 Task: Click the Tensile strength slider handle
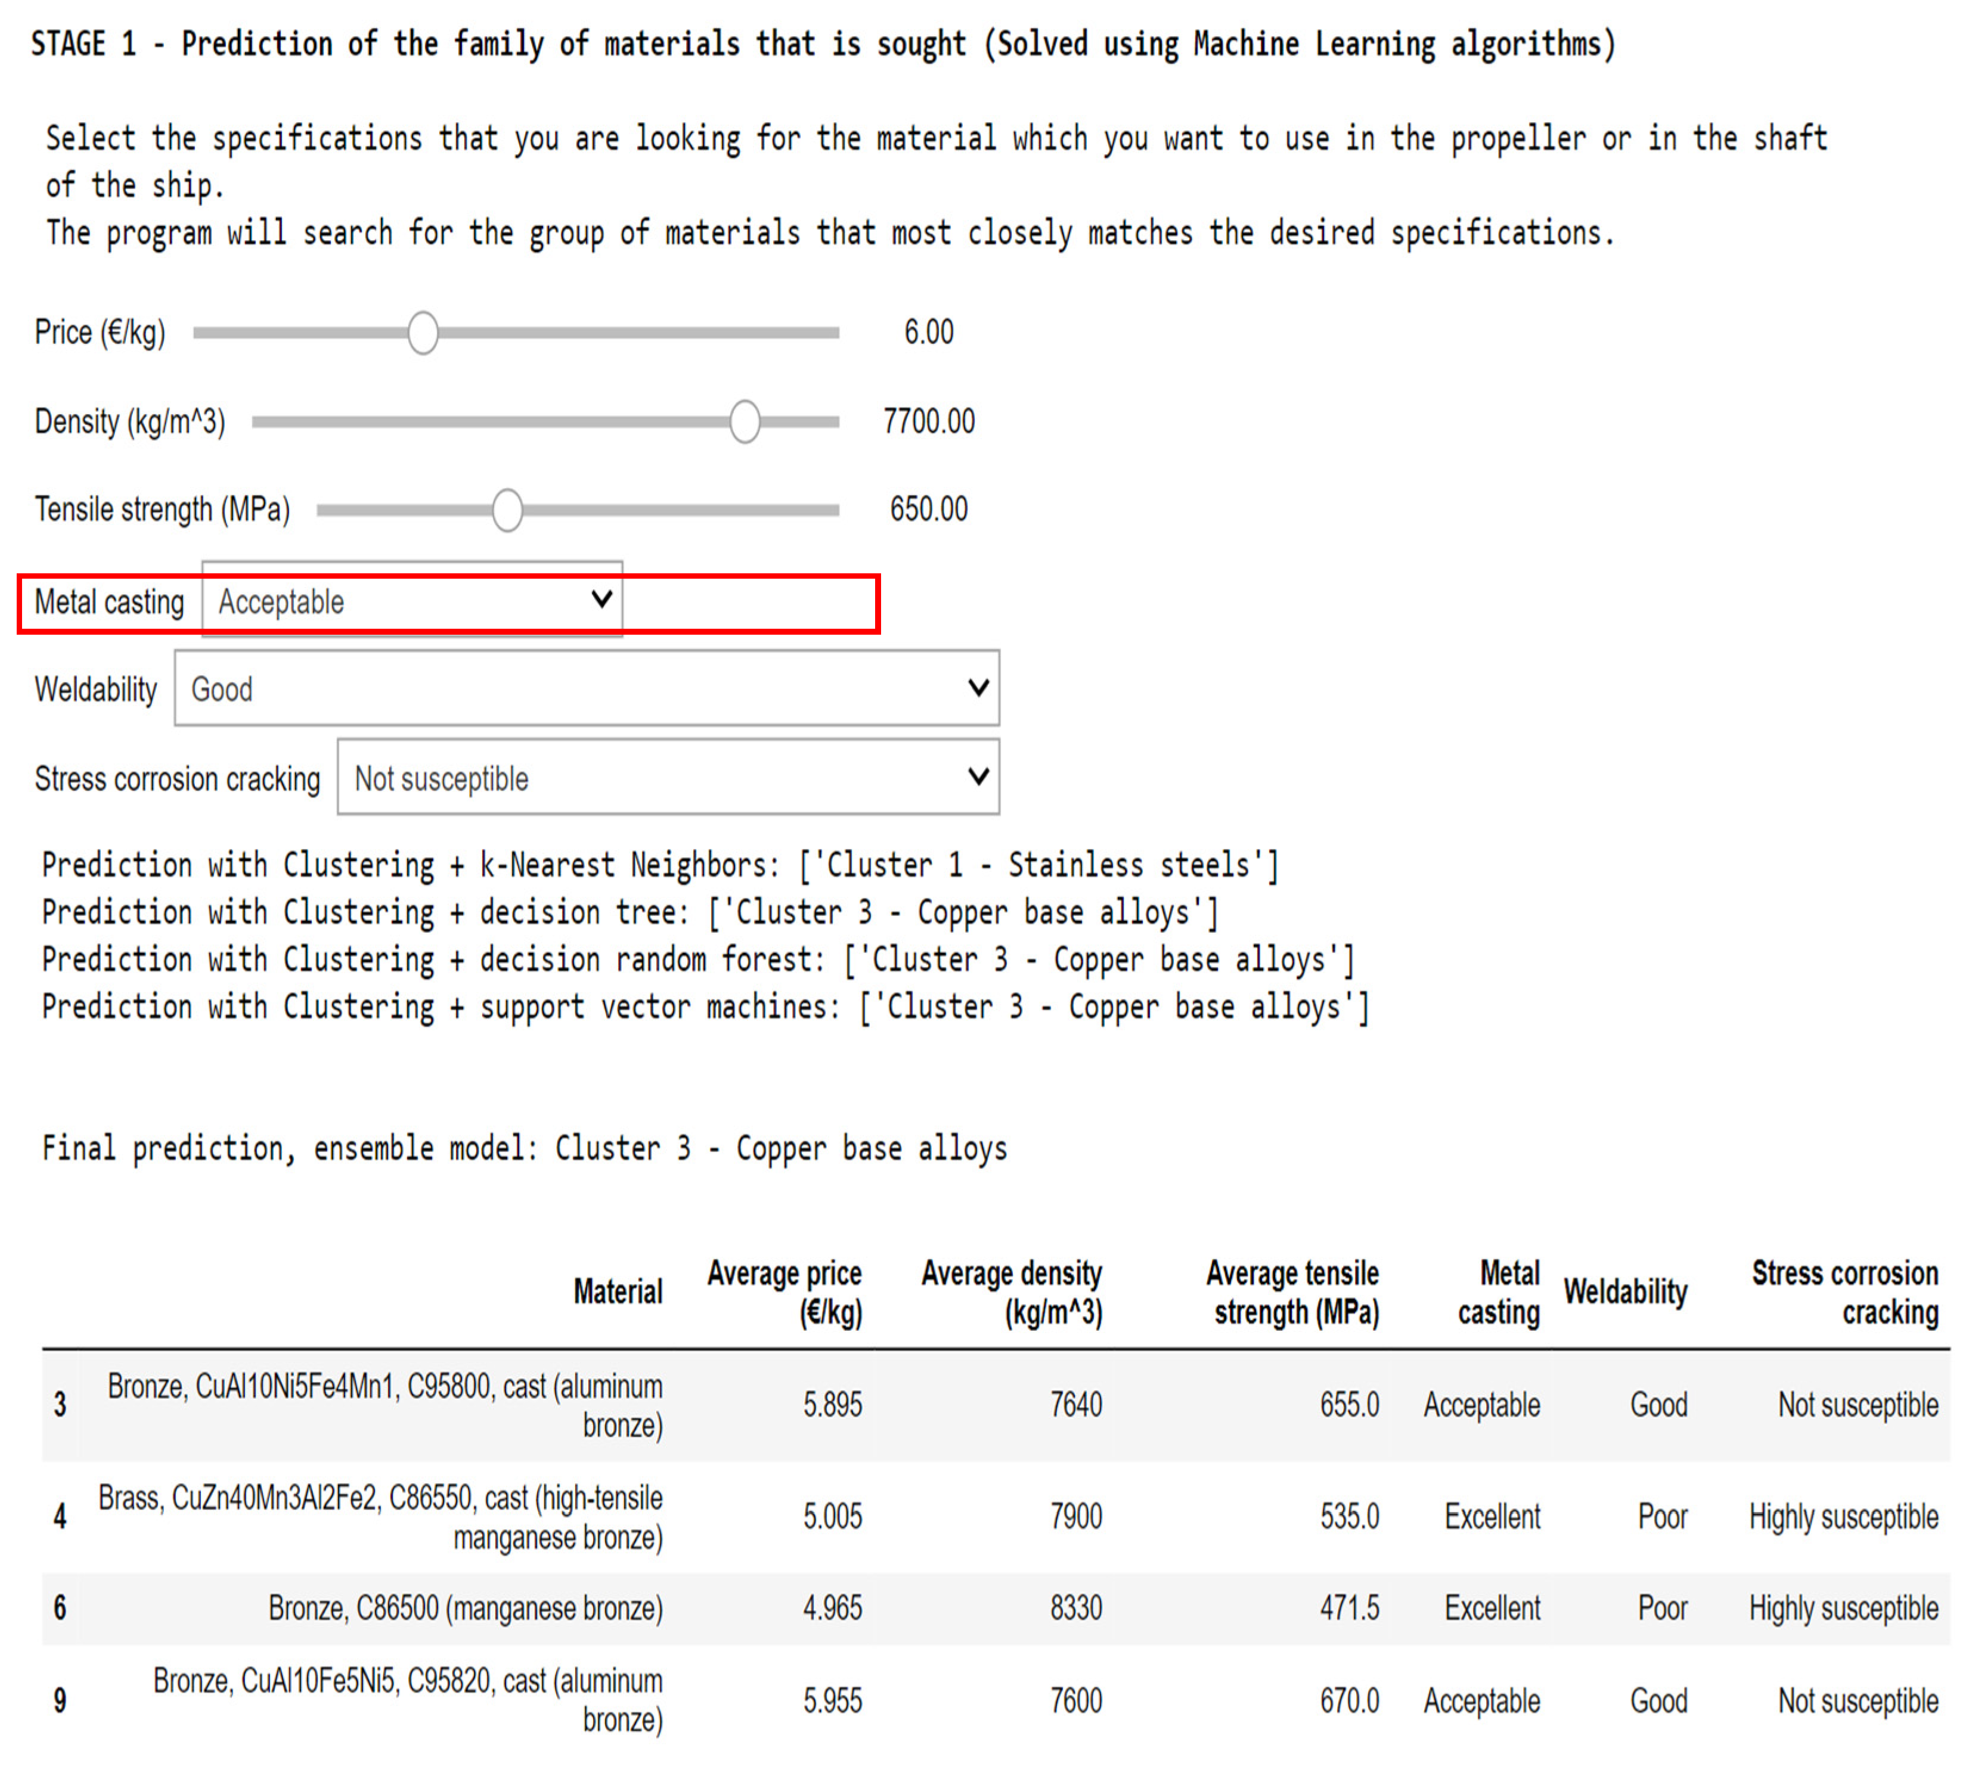pyautogui.click(x=507, y=510)
